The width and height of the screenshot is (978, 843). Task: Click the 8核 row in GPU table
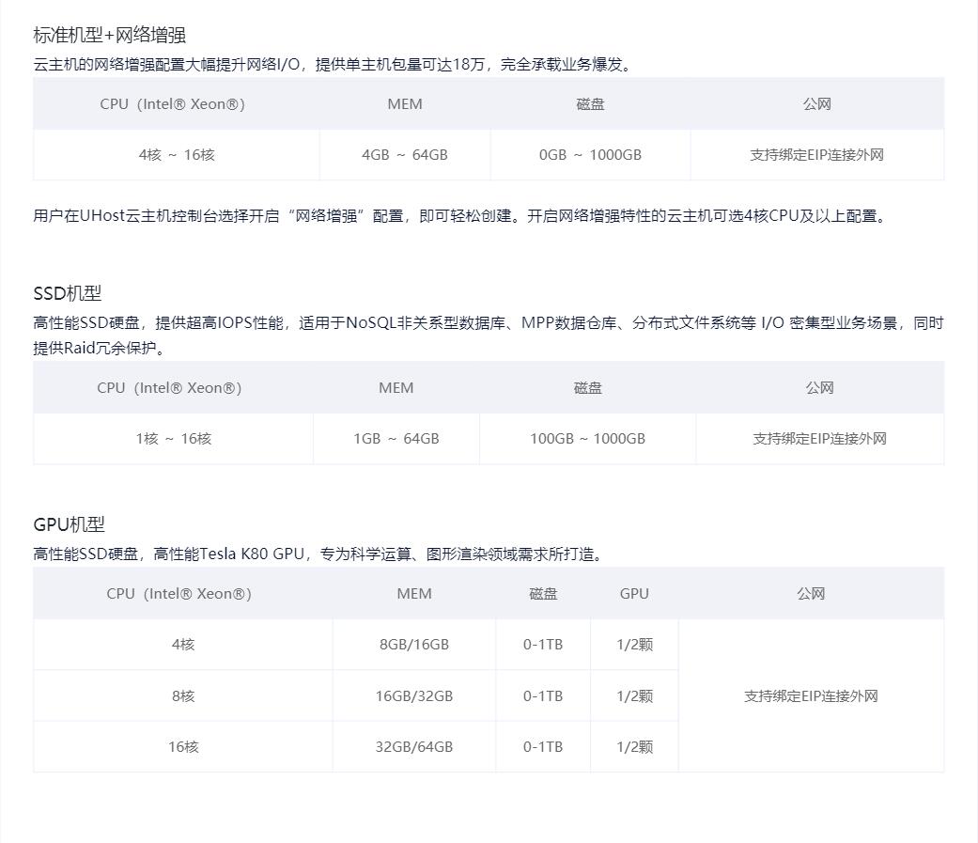(x=183, y=696)
